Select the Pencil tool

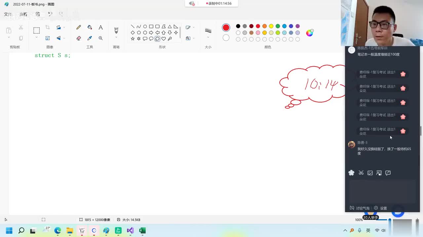(79, 27)
